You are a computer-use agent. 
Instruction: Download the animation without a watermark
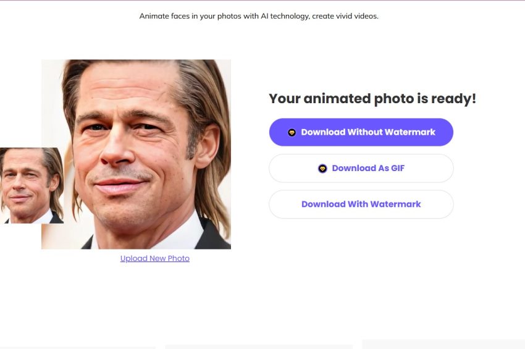(361, 132)
